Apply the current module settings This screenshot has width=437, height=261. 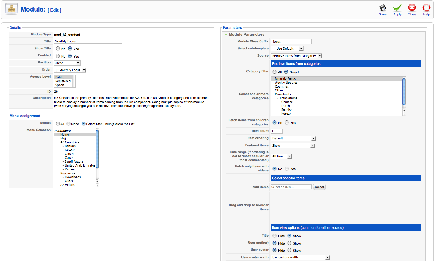[397, 9]
